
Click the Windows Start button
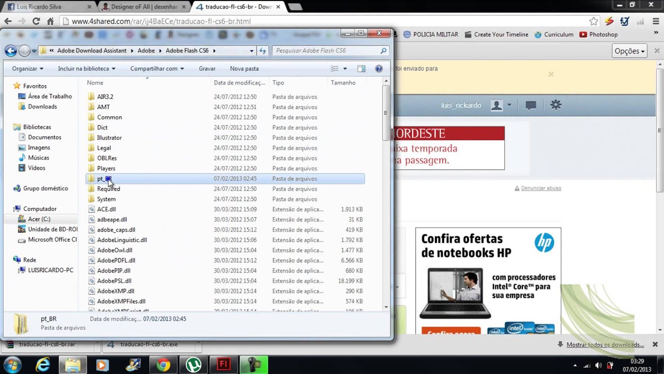point(12,365)
